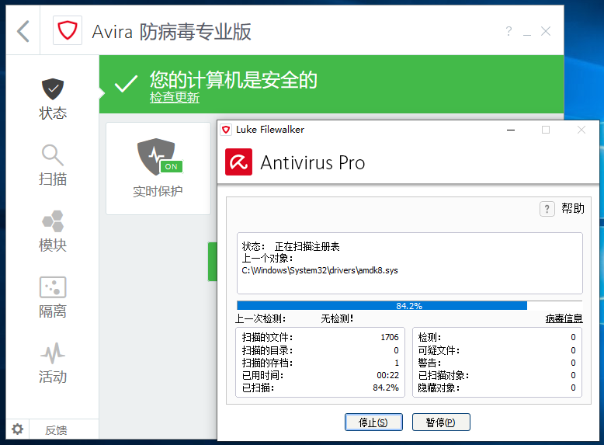This screenshot has height=445, width=604.
Task: Click the Luke Filewalker title bar icon
Action: tap(226, 130)
